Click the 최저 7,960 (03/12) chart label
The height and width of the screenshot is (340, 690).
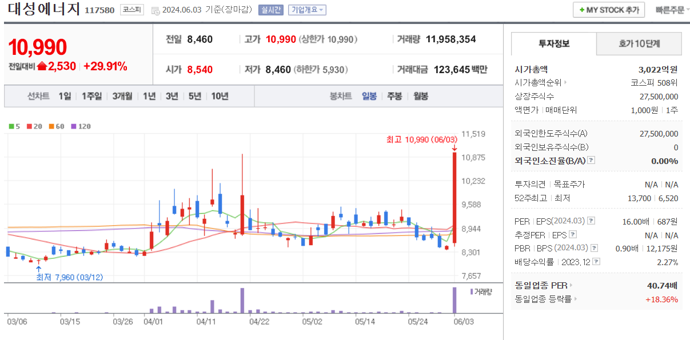(70, 277)
